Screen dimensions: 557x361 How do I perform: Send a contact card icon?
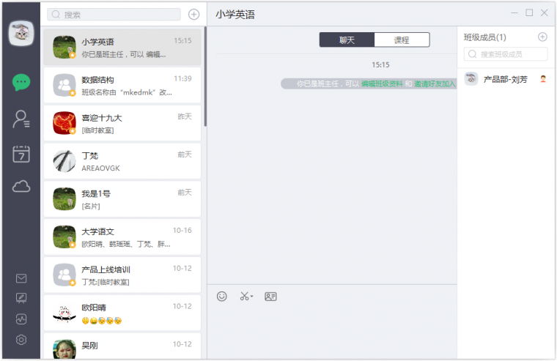[x=270, y=297]
